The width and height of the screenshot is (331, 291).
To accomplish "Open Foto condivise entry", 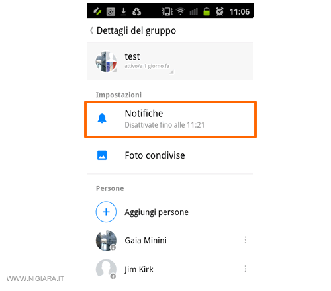I will pos(170,155).
